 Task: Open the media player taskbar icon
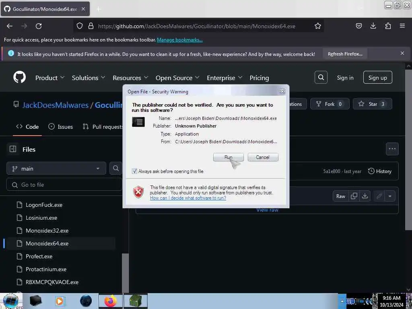pos(60,301)
